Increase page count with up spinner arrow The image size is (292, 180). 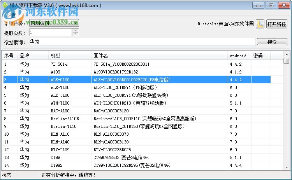[76, 31]
